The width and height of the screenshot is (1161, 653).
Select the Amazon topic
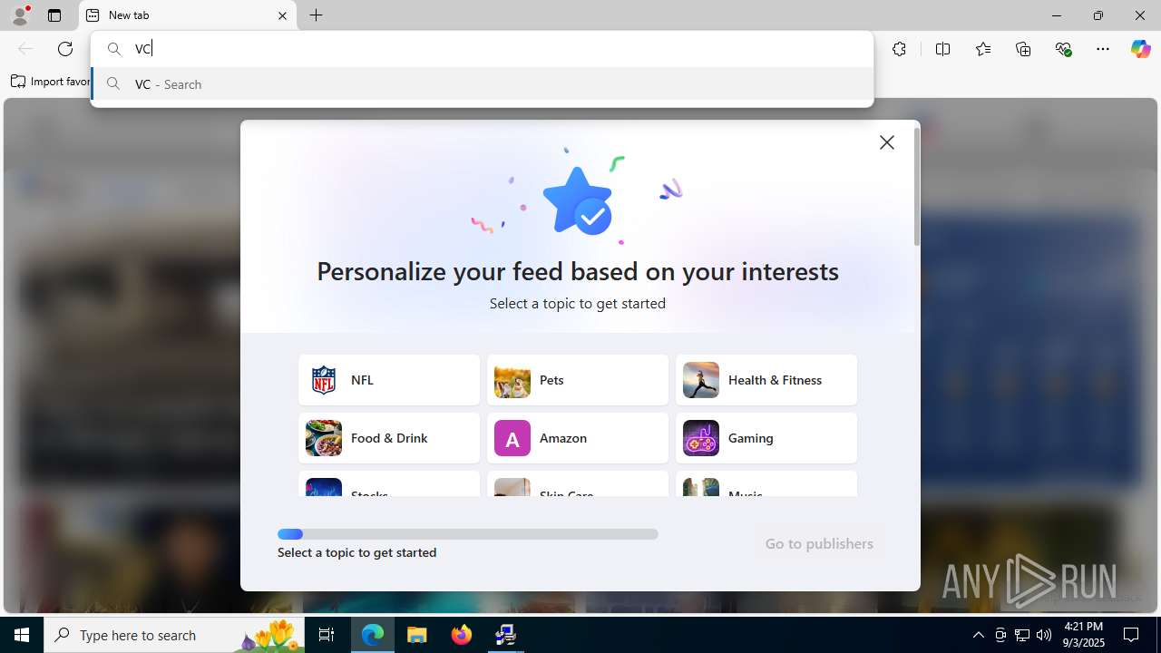(578, 438)
